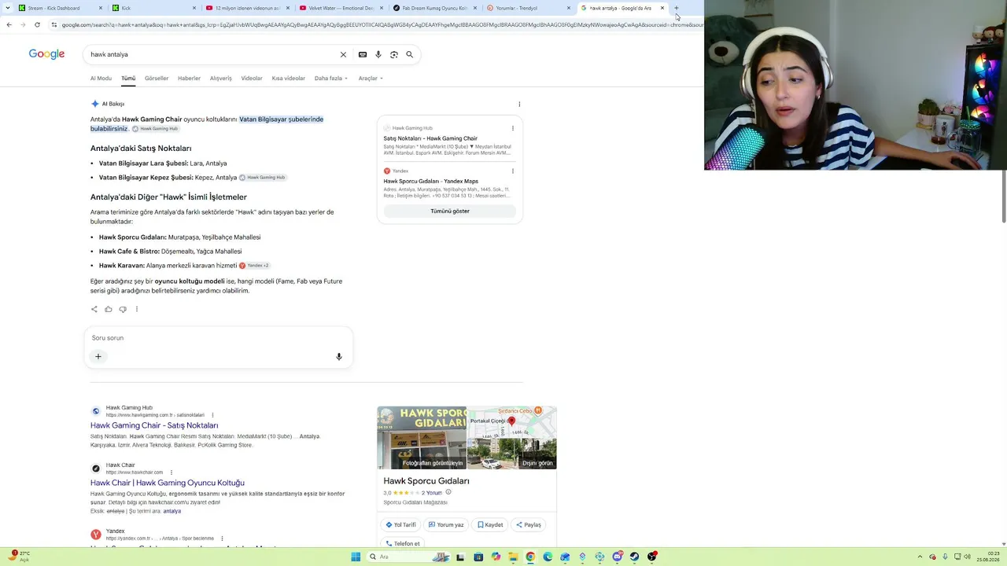The width and height of the screenshot is (1007, 566).
Task: Click the search term antalya link under Hawk Chair result
Action: [x=172, y=511]
